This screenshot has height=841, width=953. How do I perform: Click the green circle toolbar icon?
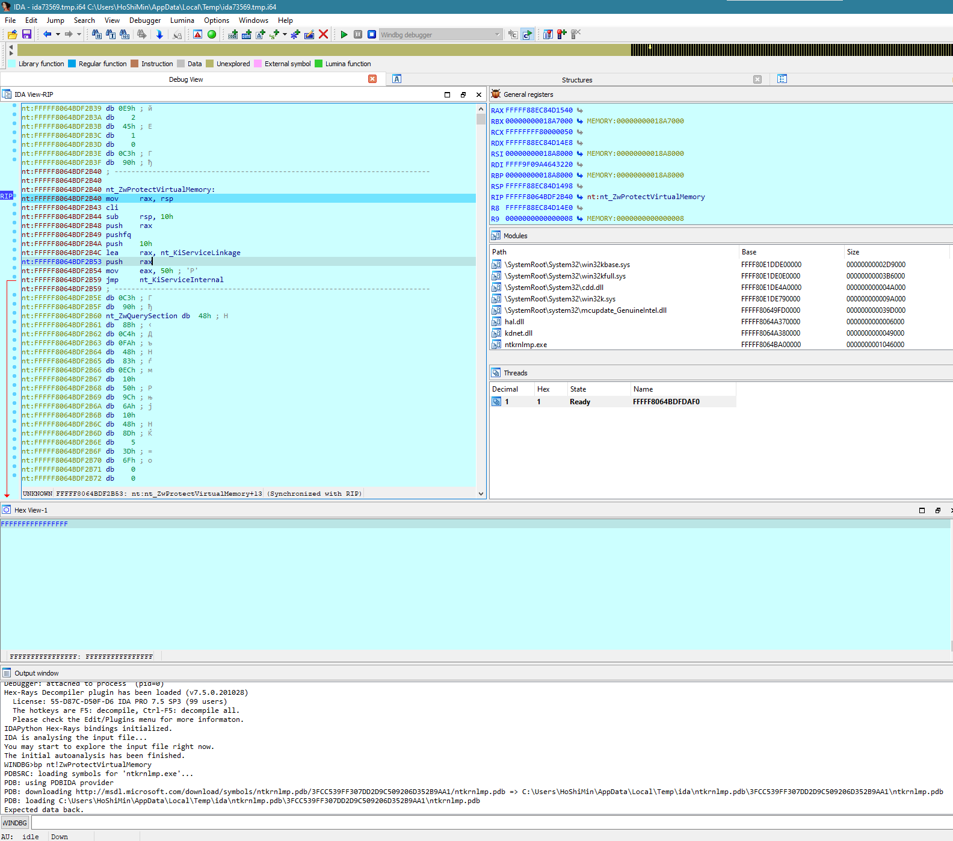(x=212, y=35)
